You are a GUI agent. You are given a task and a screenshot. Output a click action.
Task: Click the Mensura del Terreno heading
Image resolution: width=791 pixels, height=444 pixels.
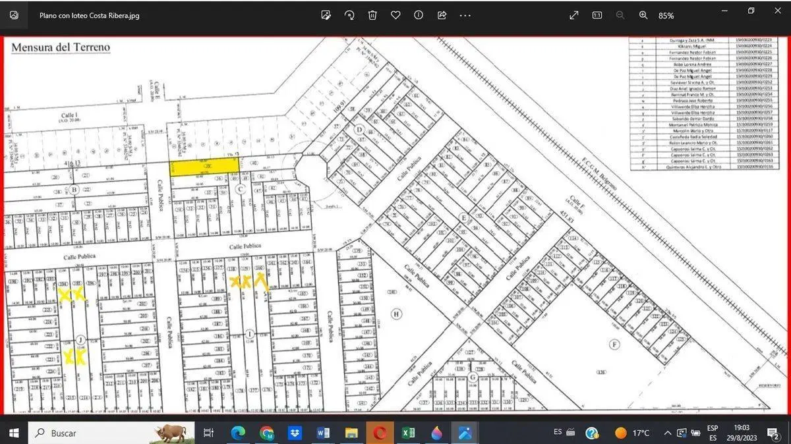(x=61, y=47)
